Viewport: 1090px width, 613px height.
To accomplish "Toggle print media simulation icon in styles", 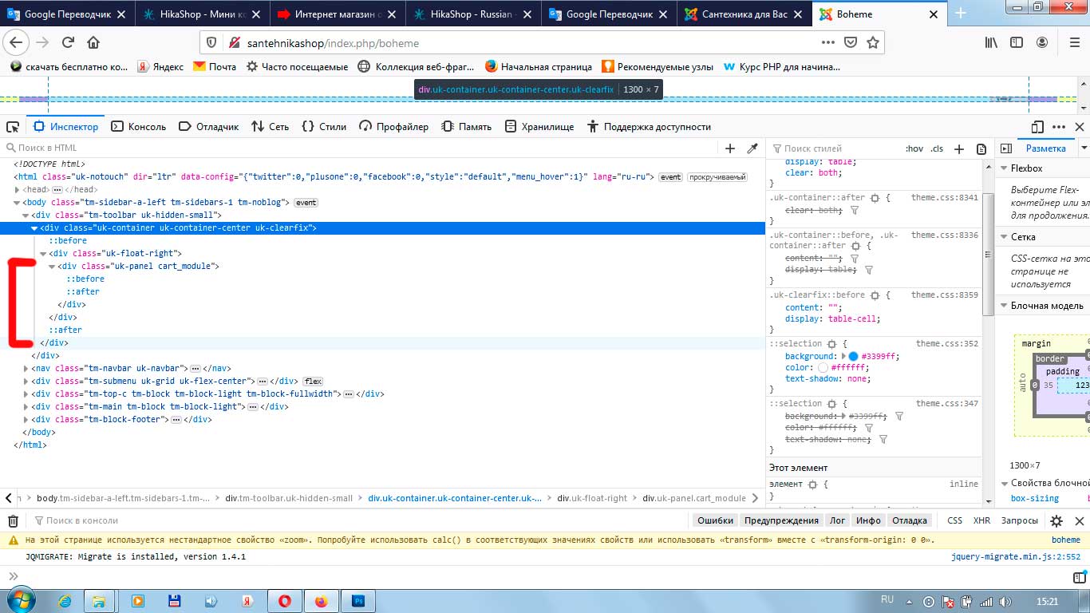I will pyautogui.click(x=981, y=148).
